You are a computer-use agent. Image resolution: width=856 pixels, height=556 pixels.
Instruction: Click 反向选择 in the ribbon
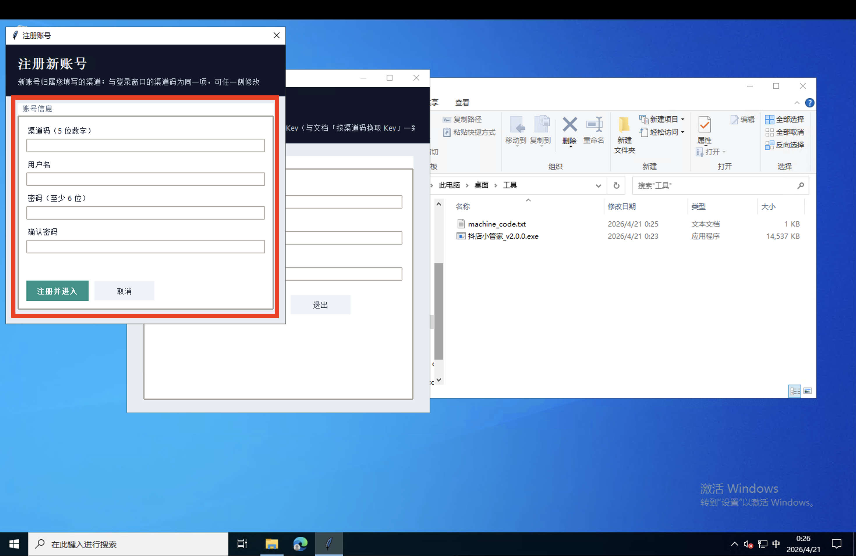click(785, 145)
